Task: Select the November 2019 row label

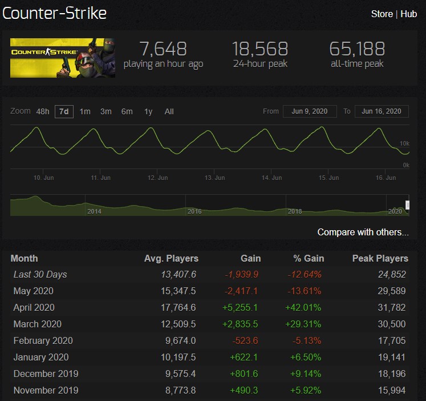Action: (x=46, y=390)
